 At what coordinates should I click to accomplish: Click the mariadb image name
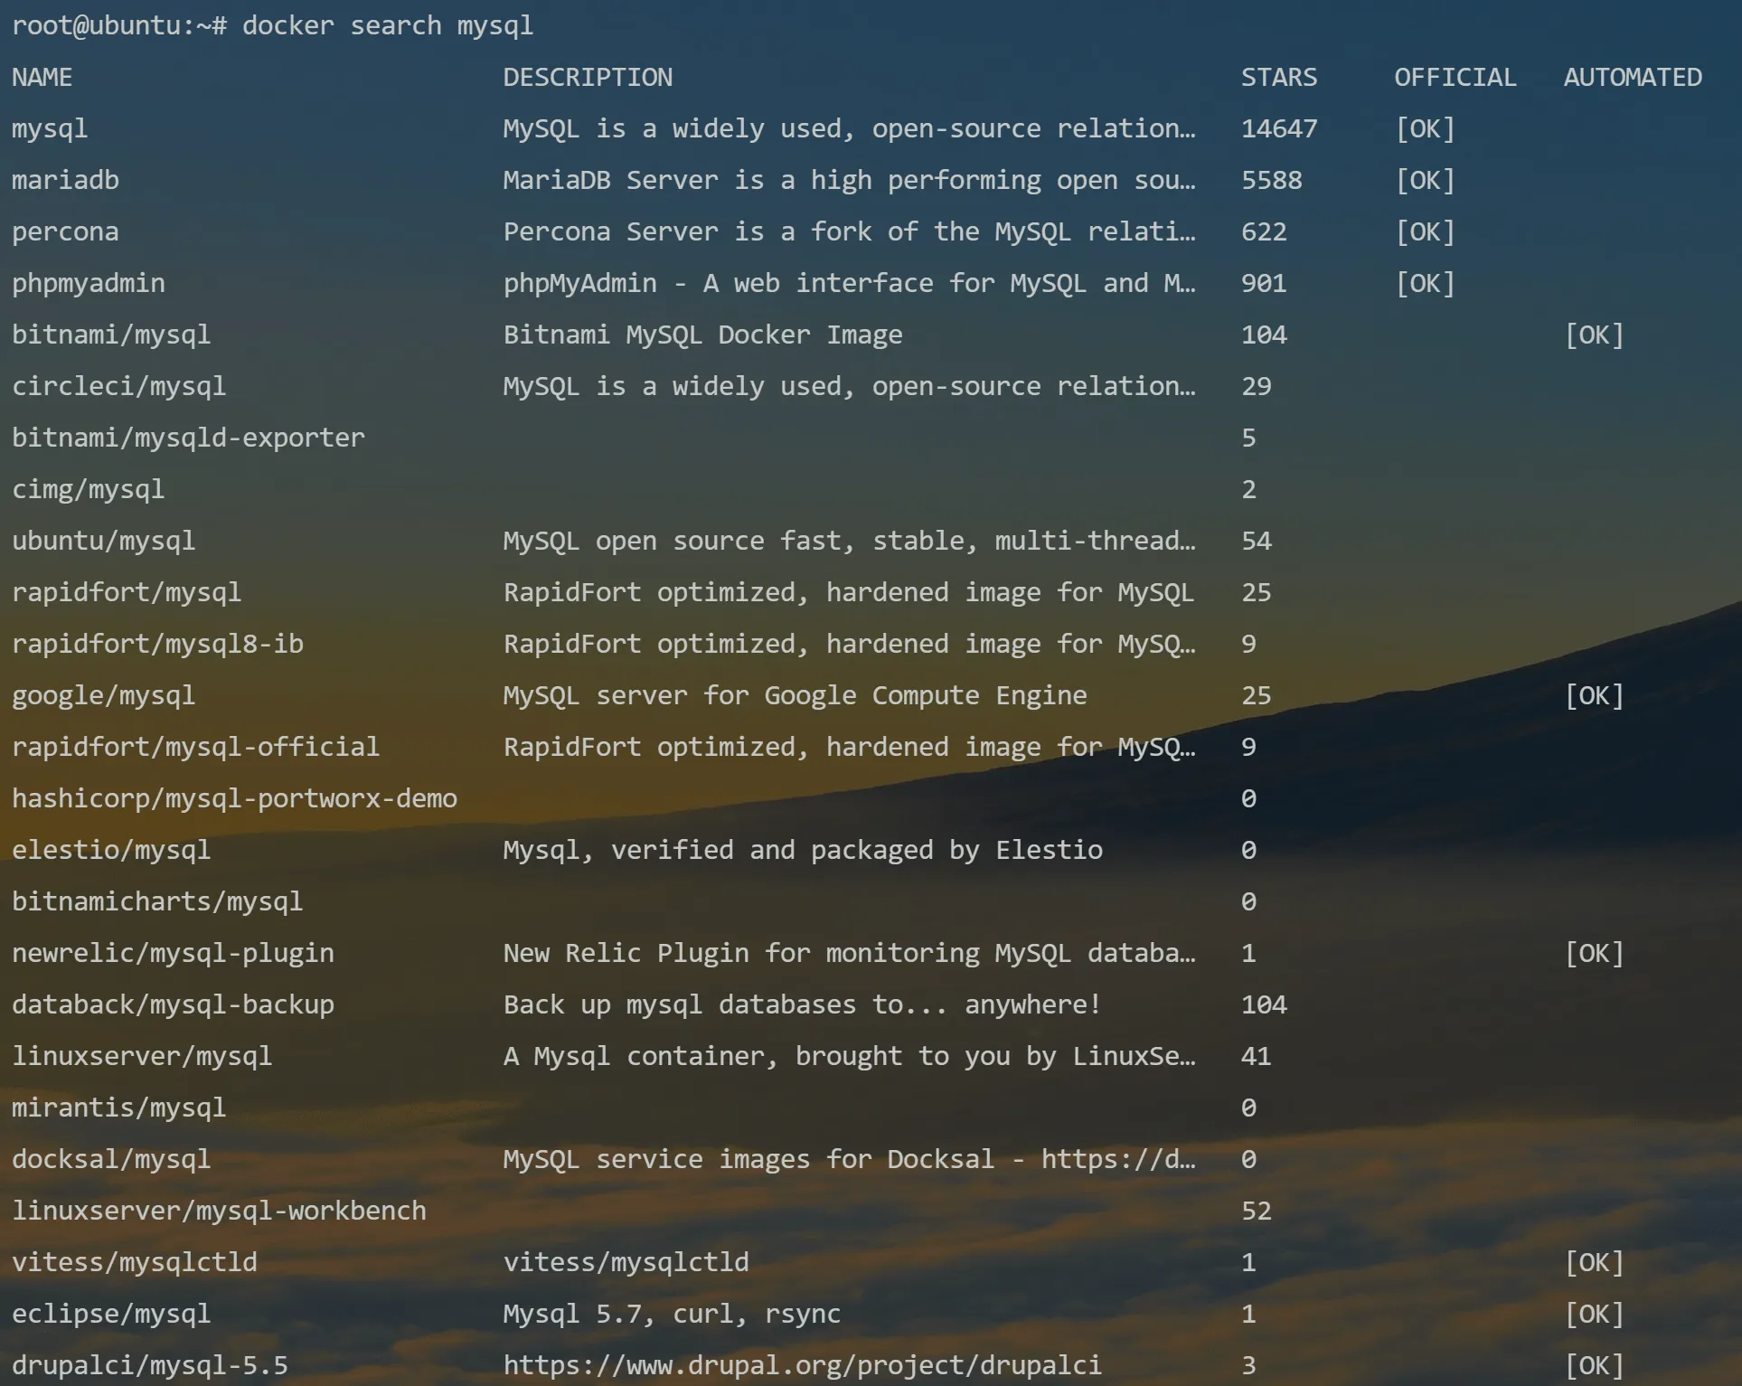[x=65, y=181]
